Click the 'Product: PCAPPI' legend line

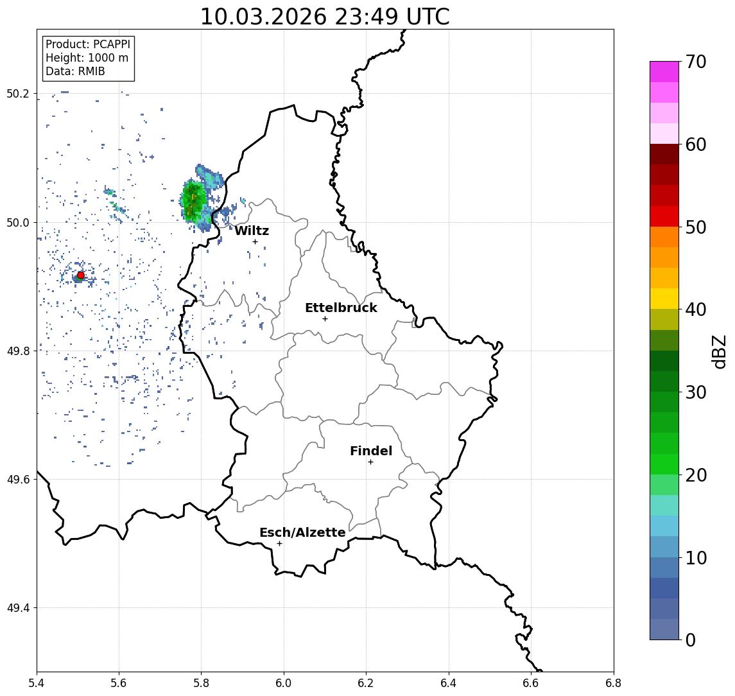pos(88,44)
